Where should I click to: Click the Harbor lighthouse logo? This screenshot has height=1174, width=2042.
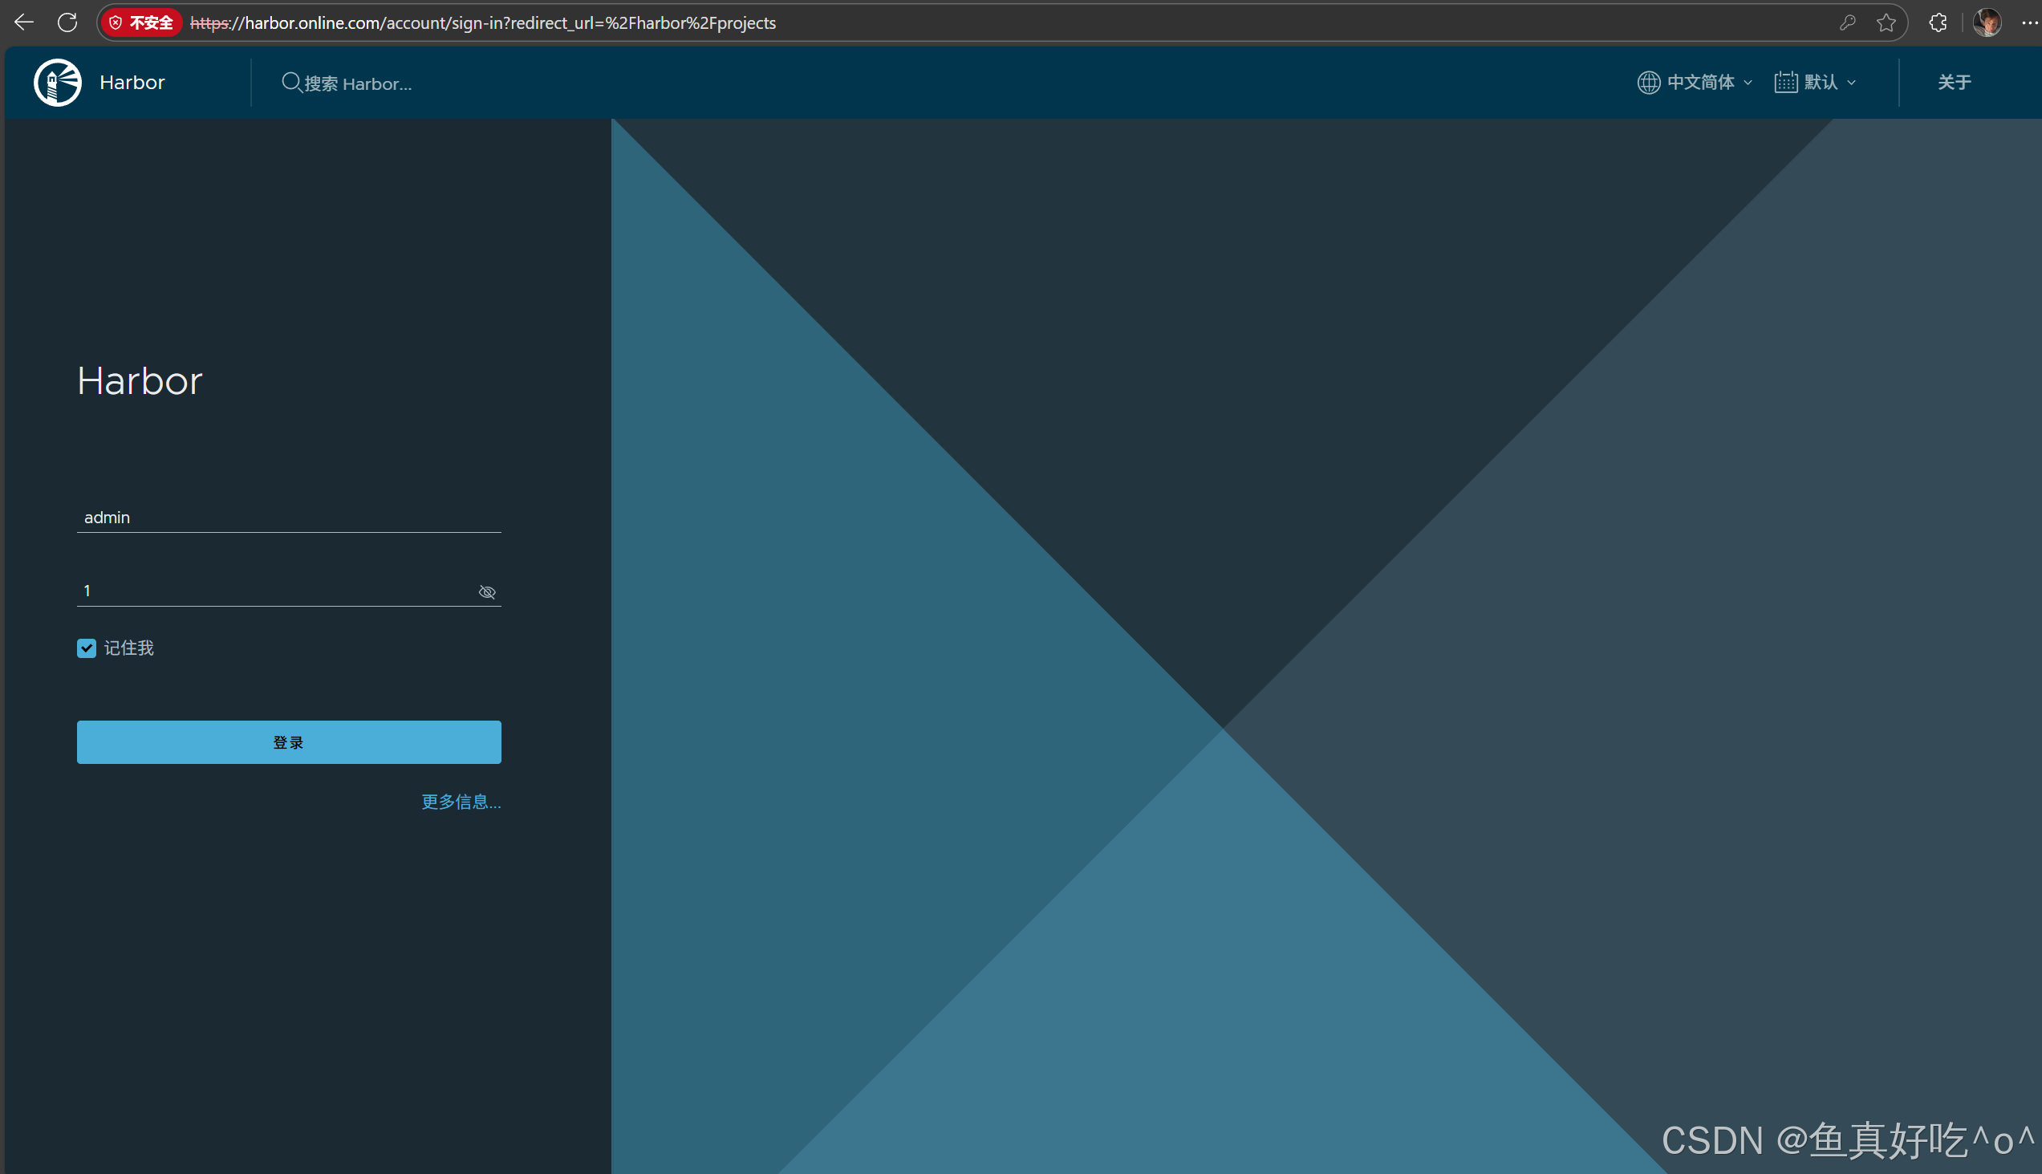pos(56,81)
